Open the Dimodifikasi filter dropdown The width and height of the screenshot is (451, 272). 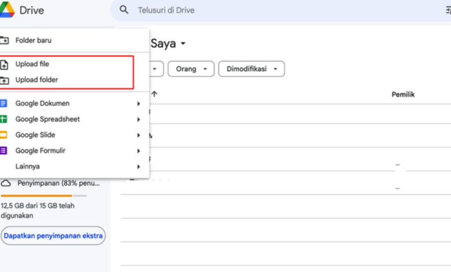tap(251, 69)
